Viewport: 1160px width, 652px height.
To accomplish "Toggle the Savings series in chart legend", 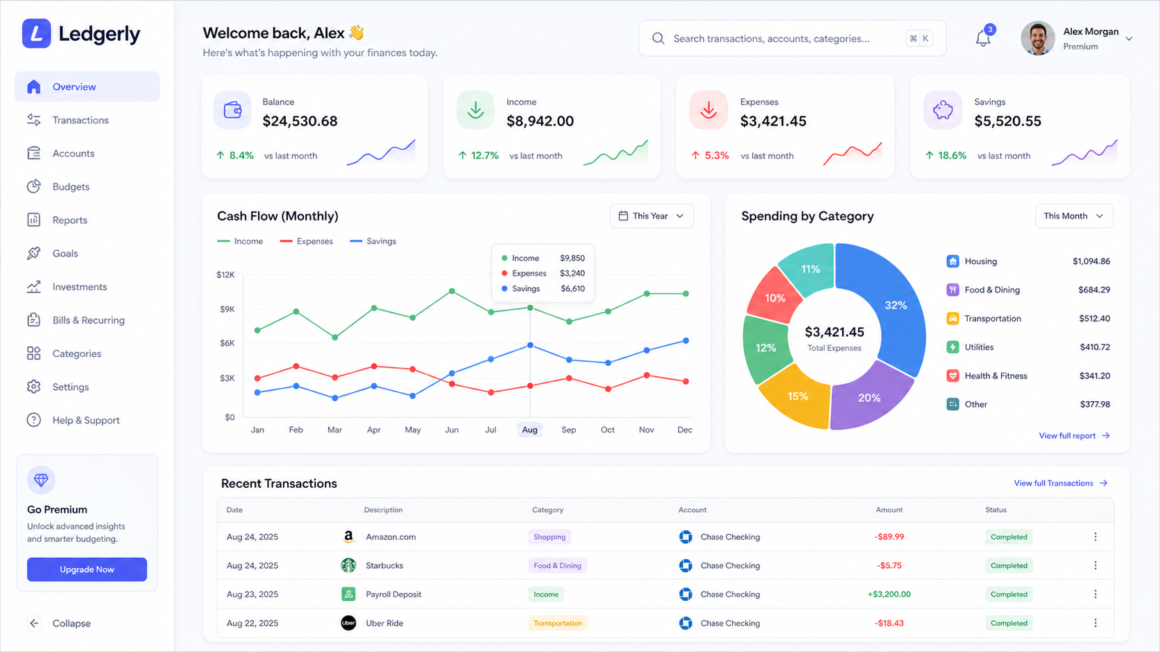I will pos(373,241).
